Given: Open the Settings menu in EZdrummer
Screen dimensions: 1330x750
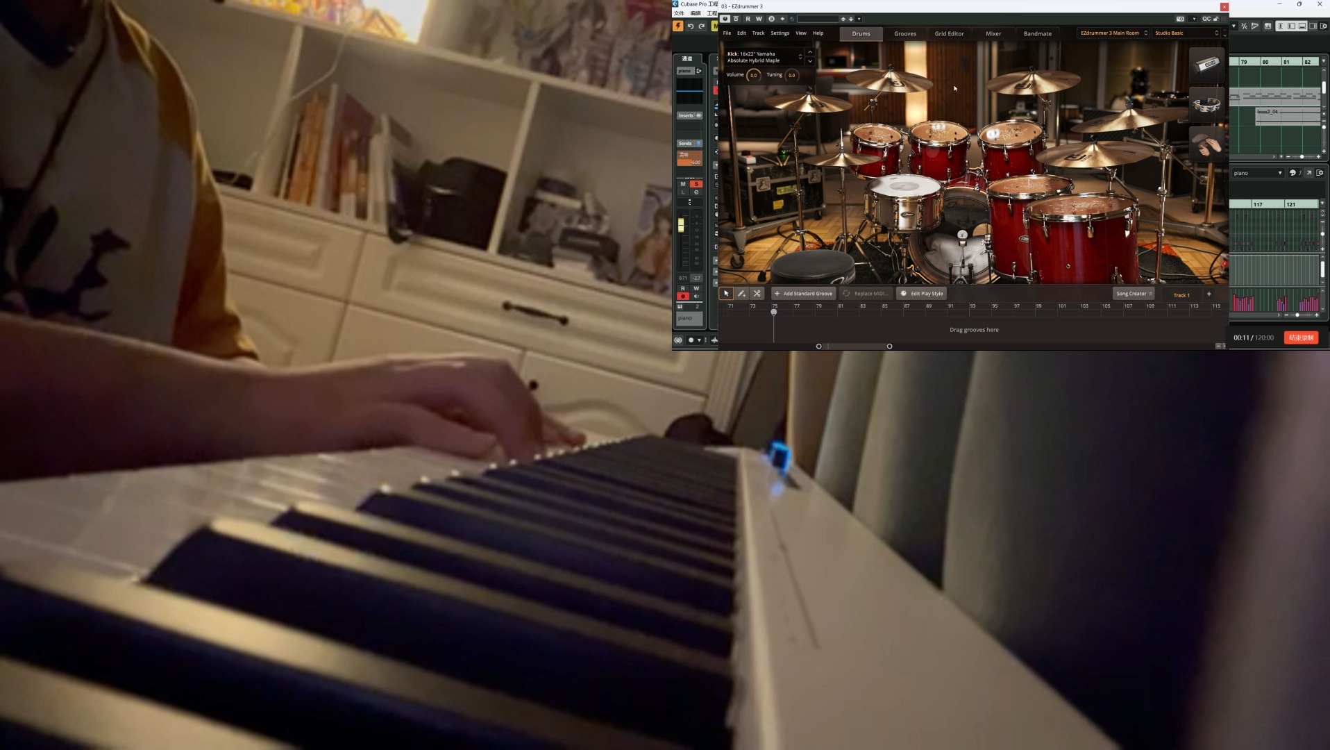Looking at the screenshot, I should tap(780, 33).
